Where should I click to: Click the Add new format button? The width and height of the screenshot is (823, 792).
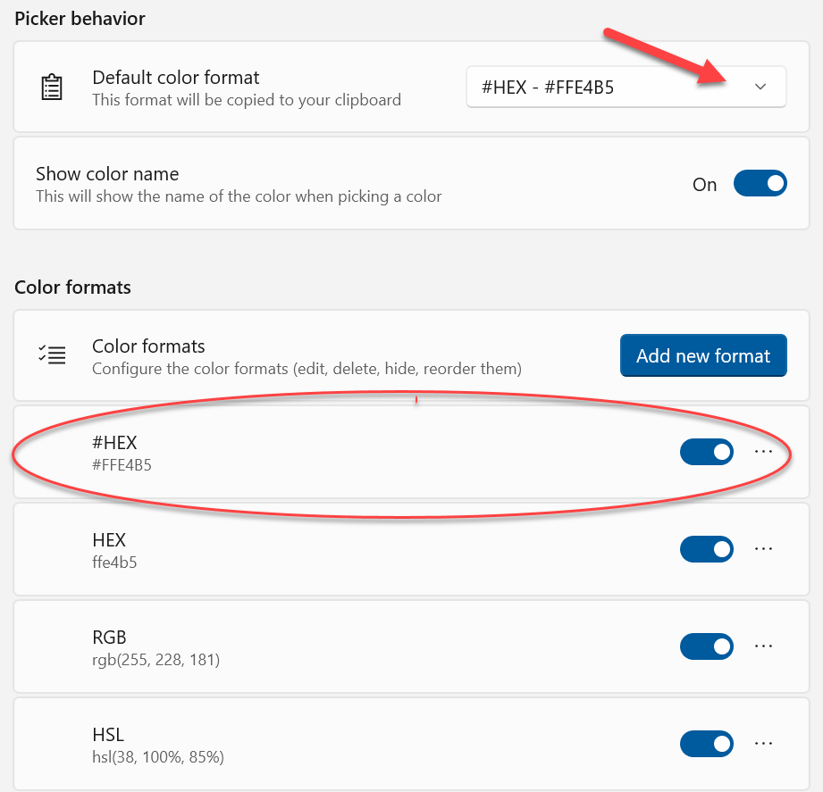coord(702,355)
